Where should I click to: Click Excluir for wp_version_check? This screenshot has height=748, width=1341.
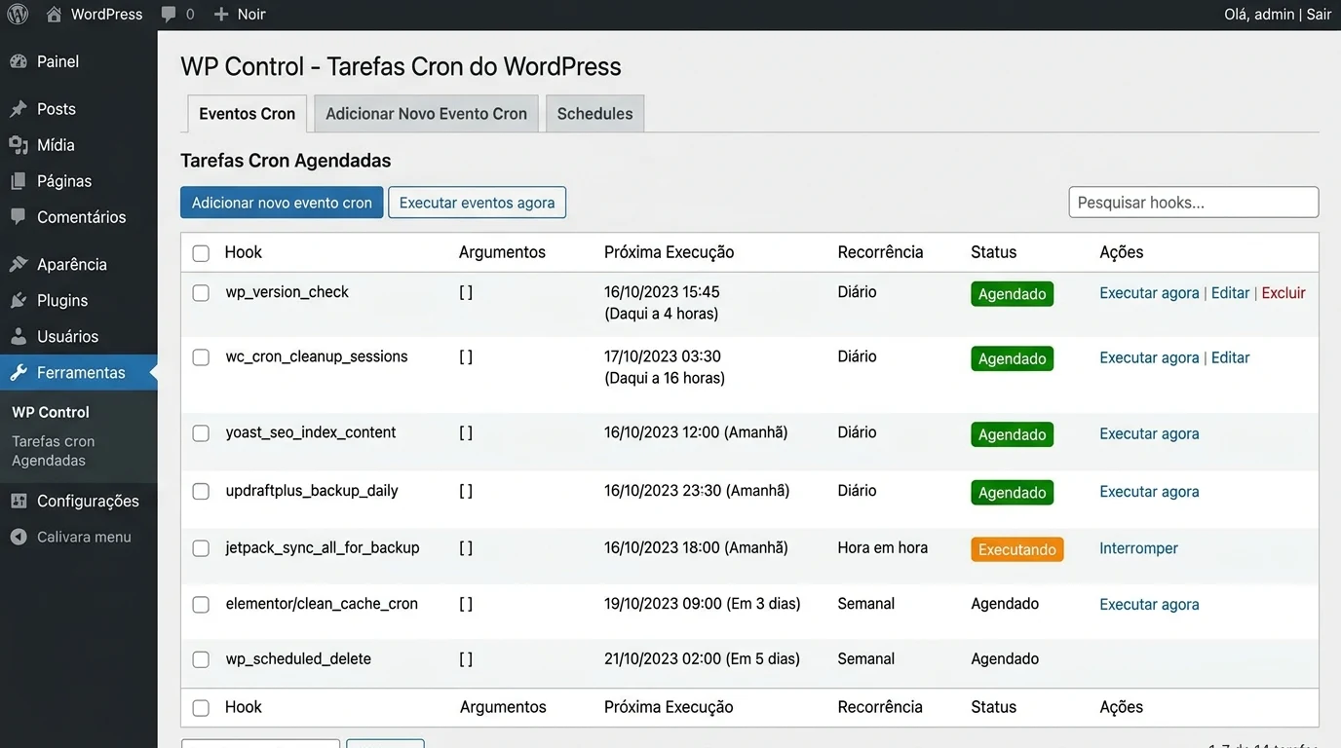(x=1284, y=293)
